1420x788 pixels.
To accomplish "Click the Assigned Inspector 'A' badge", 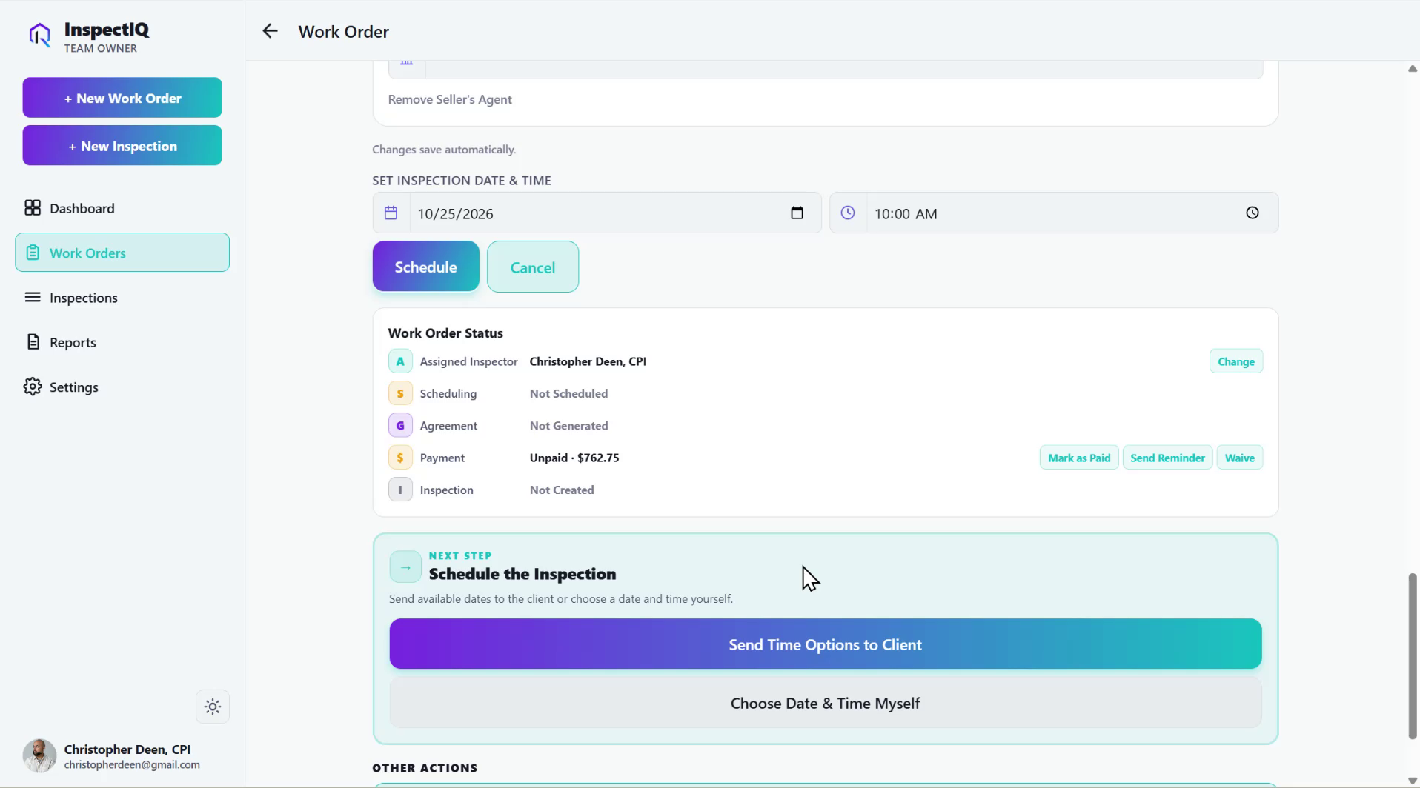I will [400, 361].
